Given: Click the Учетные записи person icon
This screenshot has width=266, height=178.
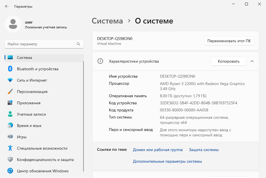Looking at the screenshot, I should point(10,114).
